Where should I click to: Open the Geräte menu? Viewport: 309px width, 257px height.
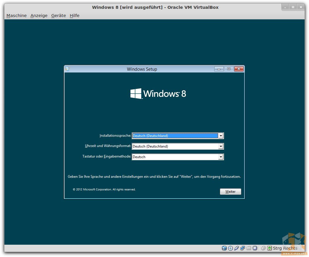tap(59, 16)
